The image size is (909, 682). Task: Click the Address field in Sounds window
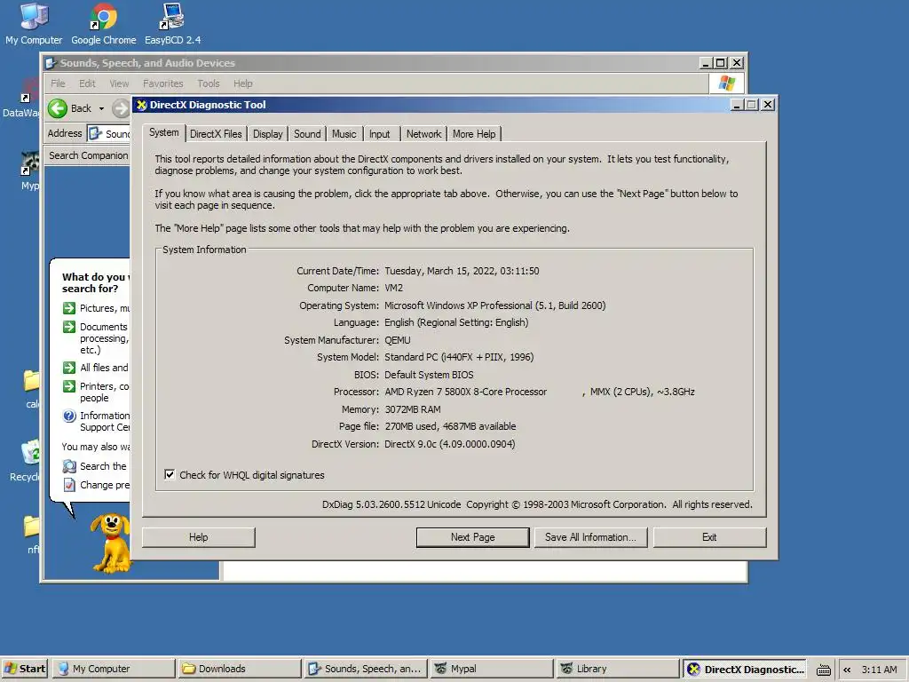click(109, 133)
